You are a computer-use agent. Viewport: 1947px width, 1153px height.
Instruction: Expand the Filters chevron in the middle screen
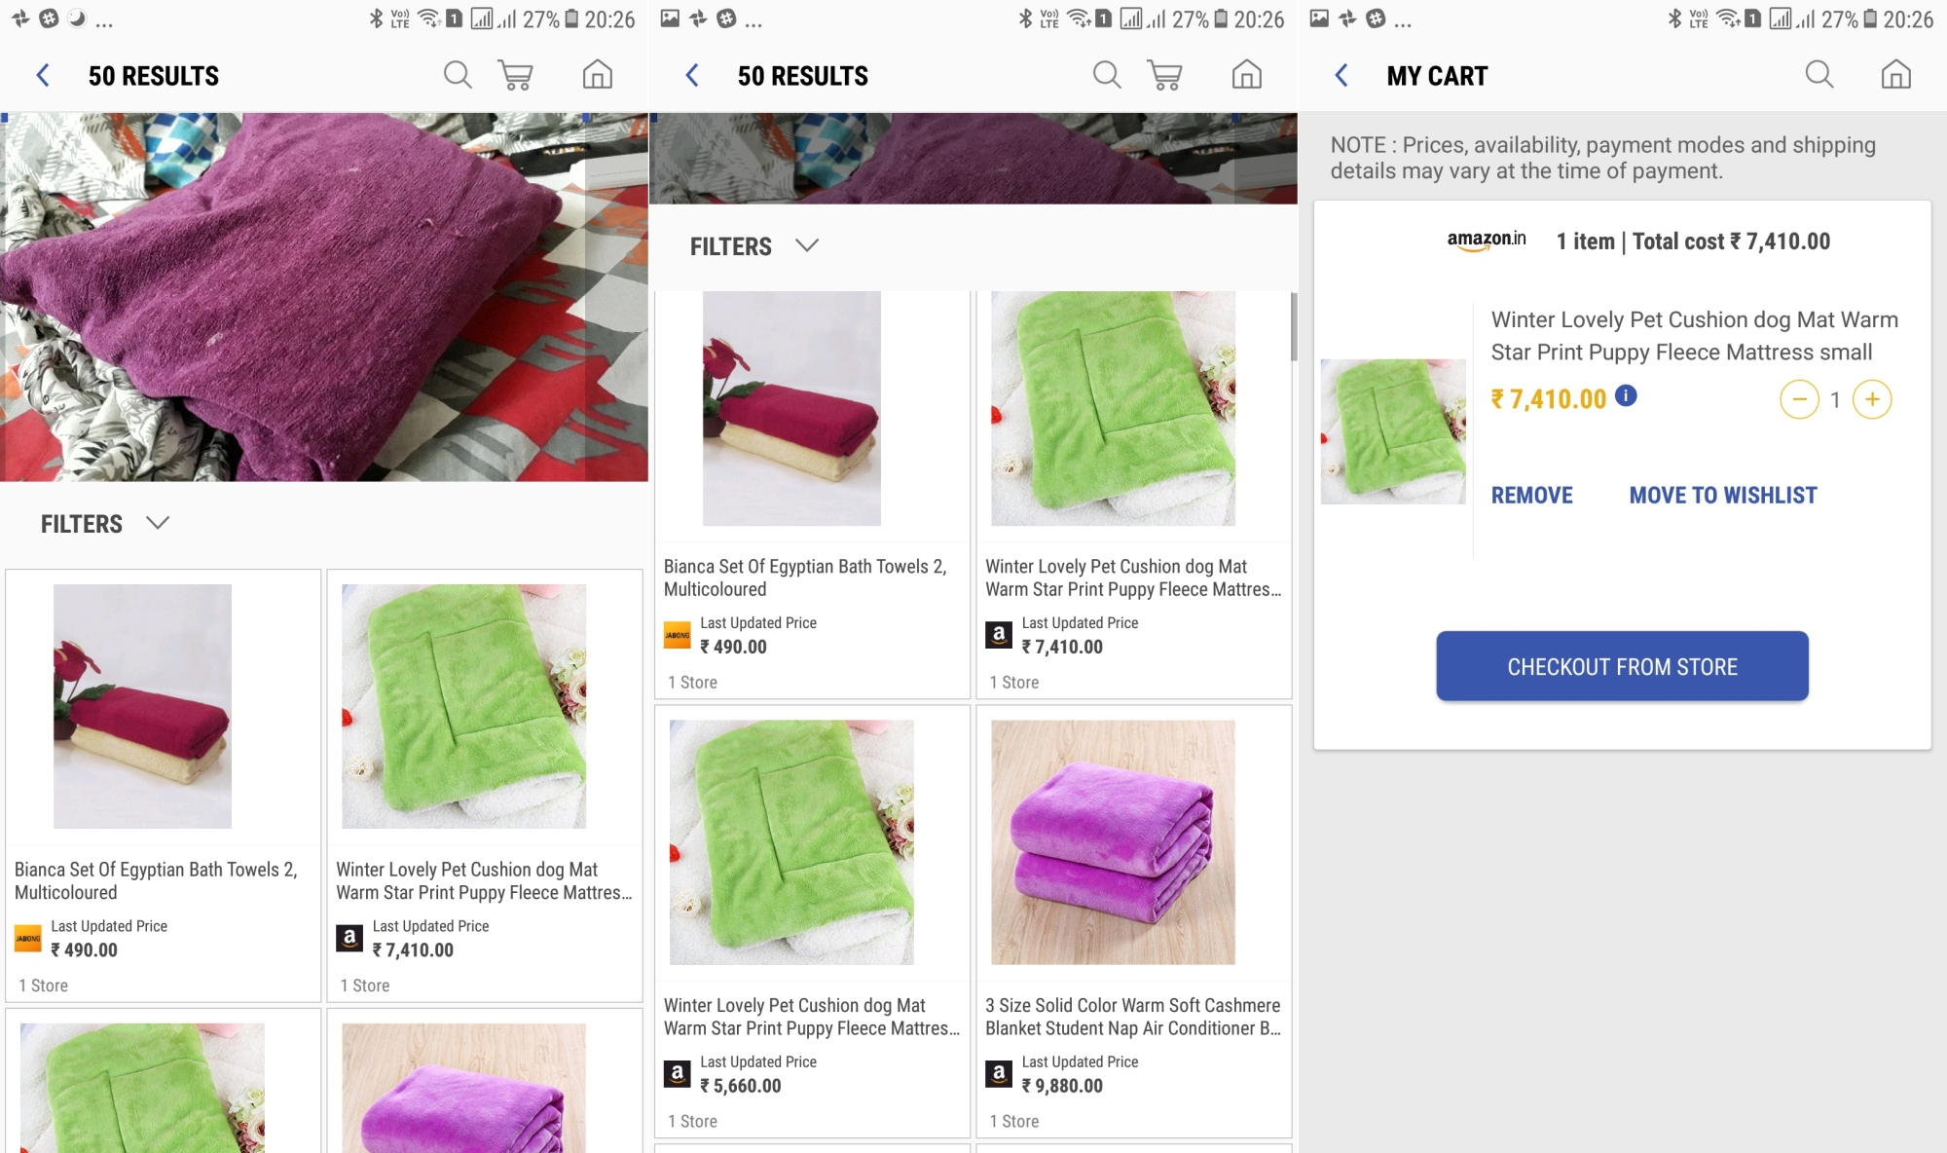pyautogui.click(x=807, y=245)
